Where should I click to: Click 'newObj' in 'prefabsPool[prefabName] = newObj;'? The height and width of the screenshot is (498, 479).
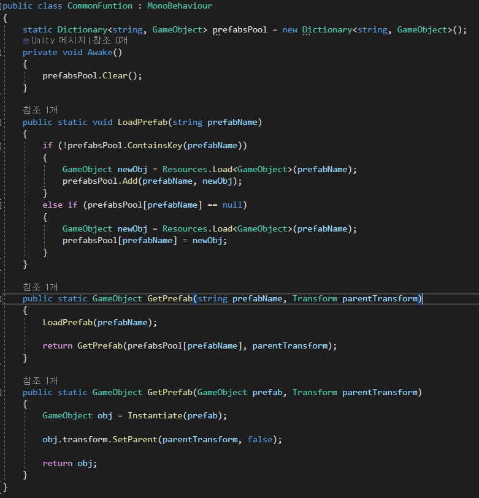[x=207, y=241]
